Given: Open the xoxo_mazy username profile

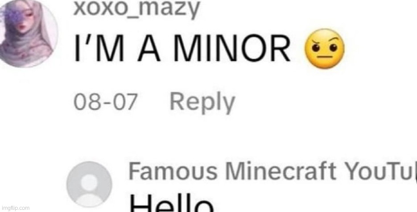Looking at the screenshot, I should [136, 8].
